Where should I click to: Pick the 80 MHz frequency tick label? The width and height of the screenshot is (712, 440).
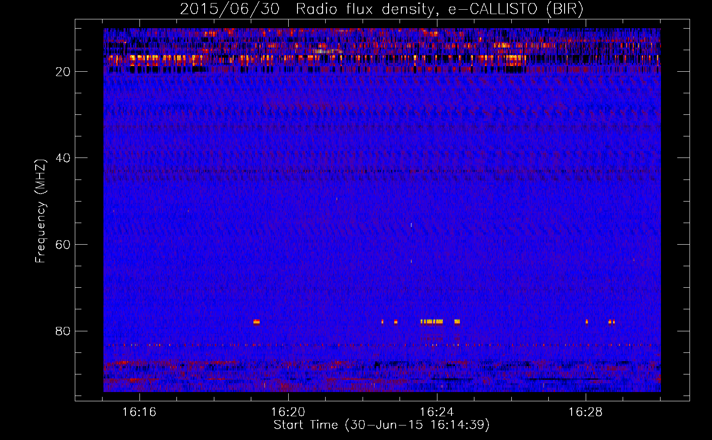tap(63, 331)
